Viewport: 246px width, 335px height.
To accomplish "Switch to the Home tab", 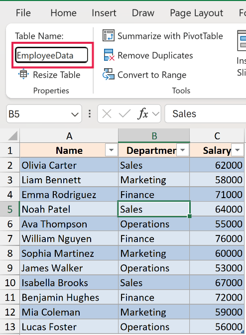I will 63,13.
